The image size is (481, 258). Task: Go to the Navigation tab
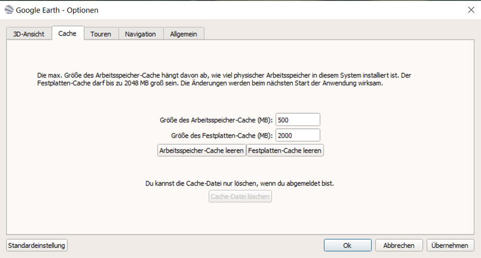coord(140,34)
